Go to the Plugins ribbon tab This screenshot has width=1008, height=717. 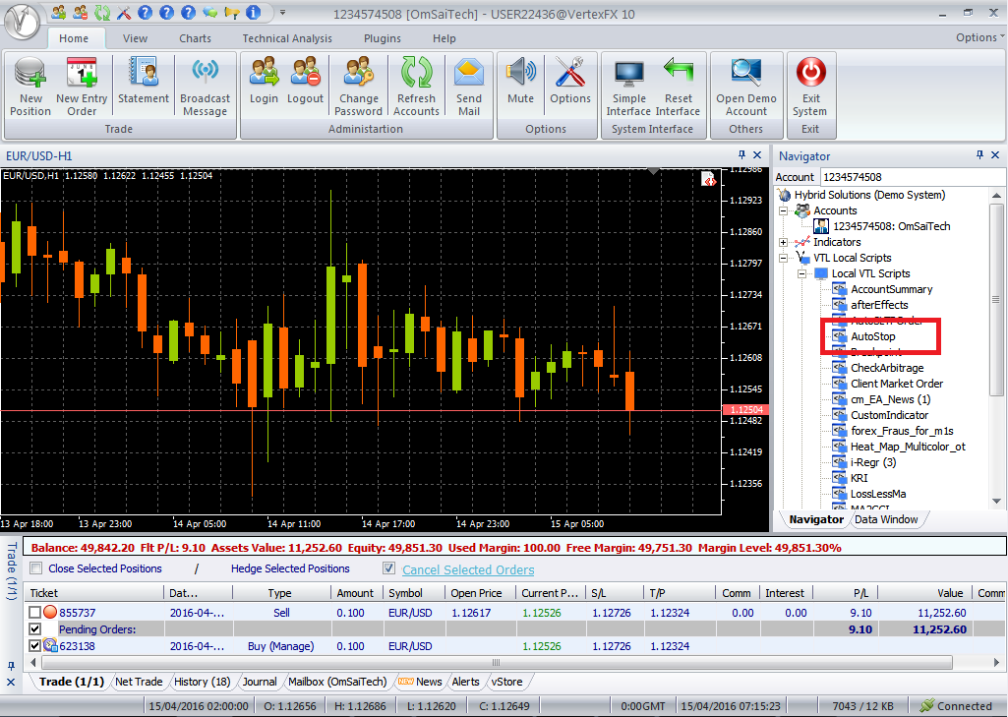click(383, 38)
